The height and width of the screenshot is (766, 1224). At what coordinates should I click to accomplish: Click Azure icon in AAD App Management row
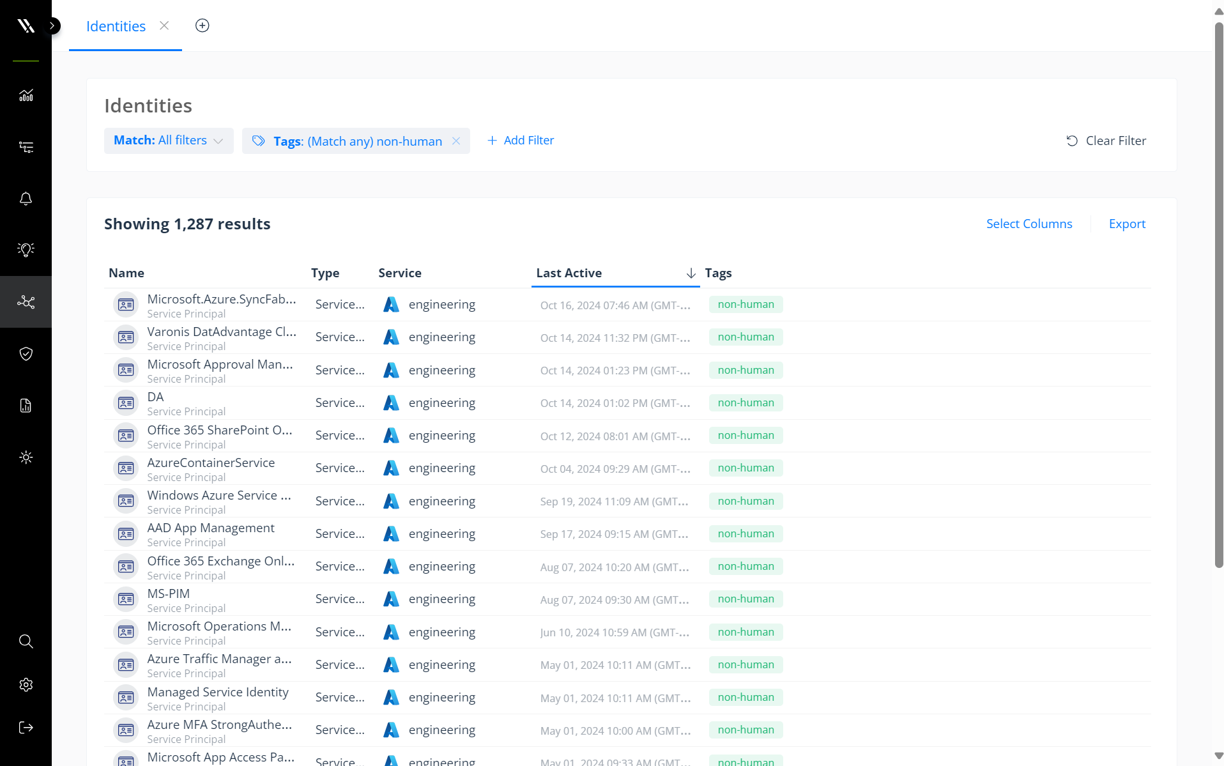[x=391, y=534]
